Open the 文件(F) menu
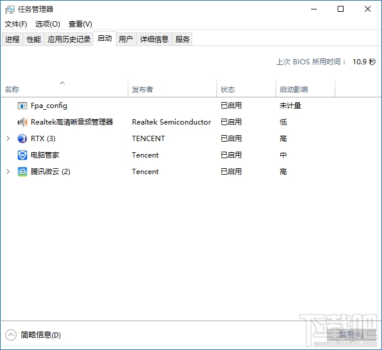The image size is (382, 350). [16, 24]
